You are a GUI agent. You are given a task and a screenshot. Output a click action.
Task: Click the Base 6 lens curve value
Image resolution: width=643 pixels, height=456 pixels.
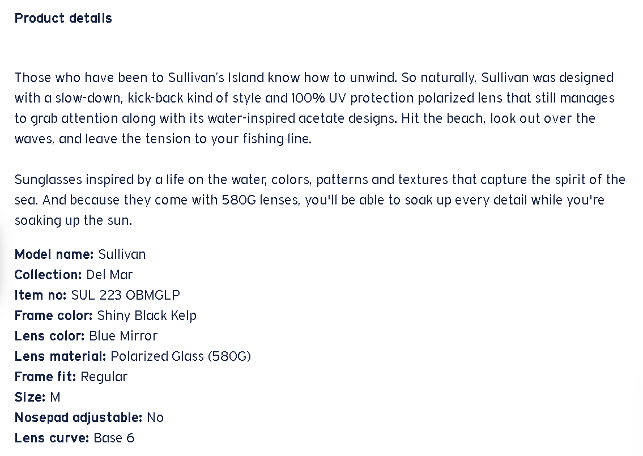[114, 438]
